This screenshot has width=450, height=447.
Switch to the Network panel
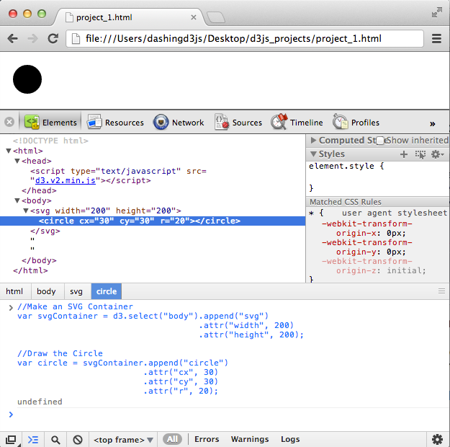(179, 123)
